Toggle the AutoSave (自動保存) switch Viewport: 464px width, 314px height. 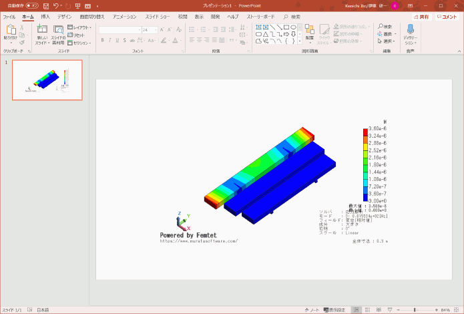click(32, 5)
